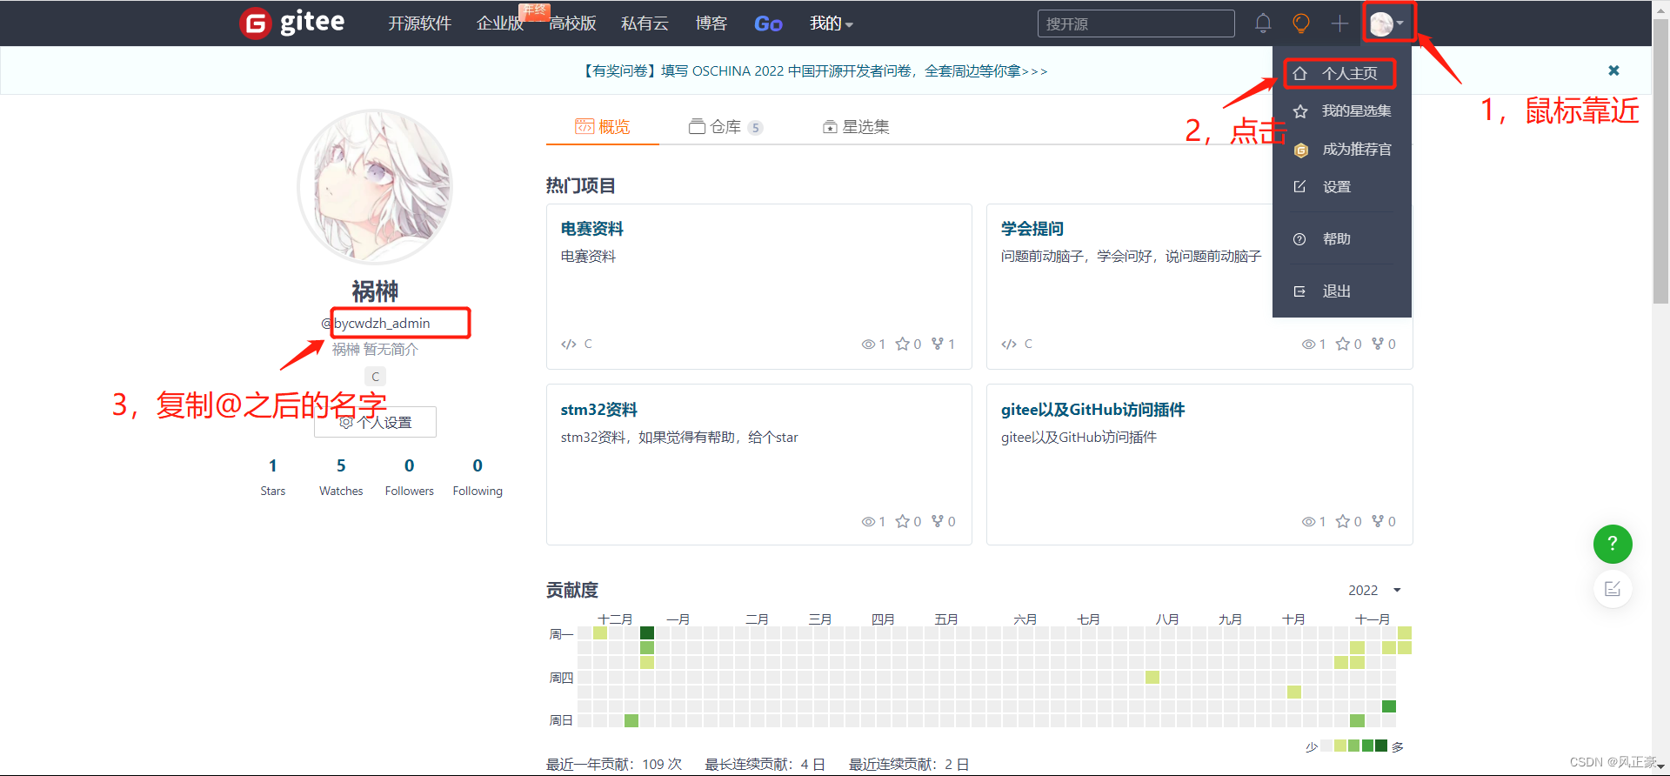
Task: Open the 私有云 nav item
Action: 645,23
